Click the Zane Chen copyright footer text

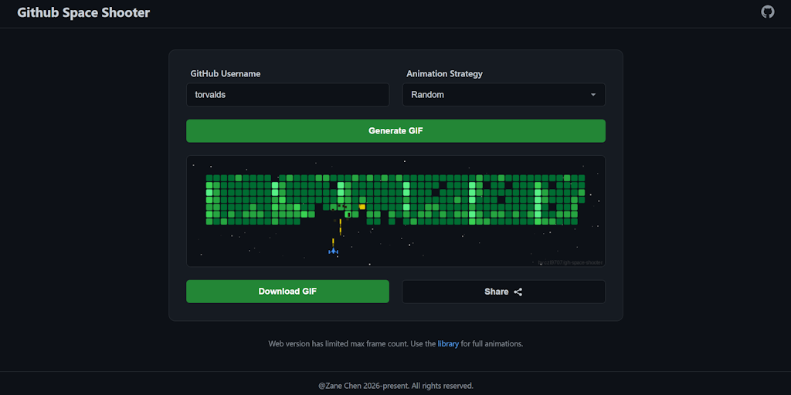point(395,386)
